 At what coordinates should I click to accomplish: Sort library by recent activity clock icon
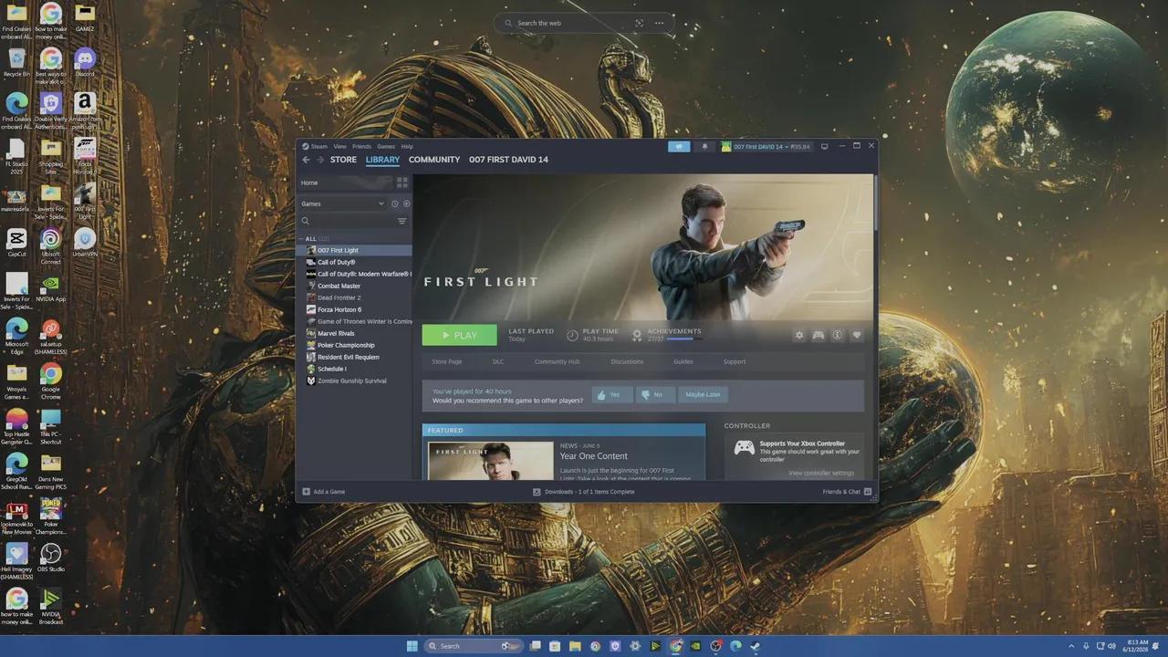[x=395, y=203]
